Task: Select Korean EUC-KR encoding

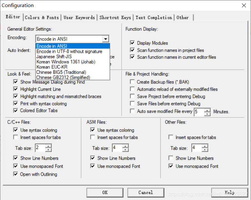Action: [73, 67]
